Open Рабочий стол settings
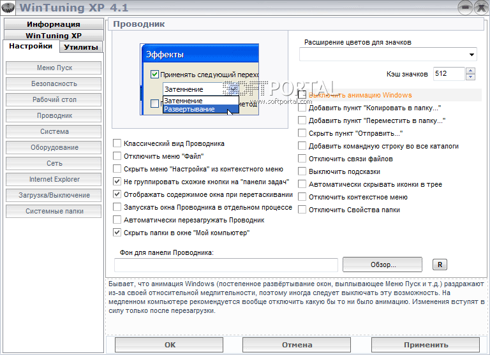 [54, 99]
